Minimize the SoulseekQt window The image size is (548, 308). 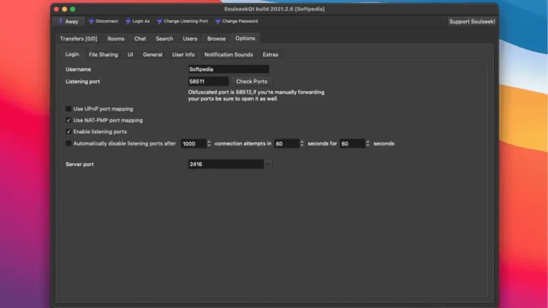(65, 9)
